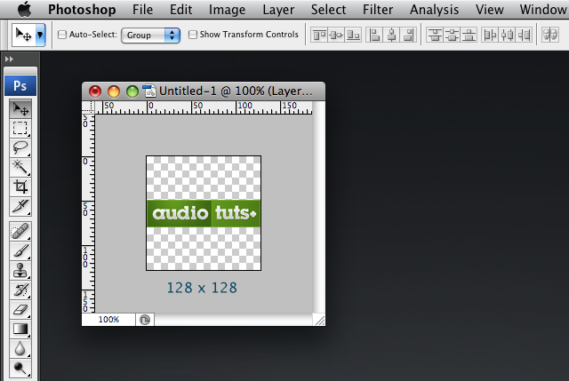Activate the Crop tool
Screen dimensions: 569x381
point(20,187)
